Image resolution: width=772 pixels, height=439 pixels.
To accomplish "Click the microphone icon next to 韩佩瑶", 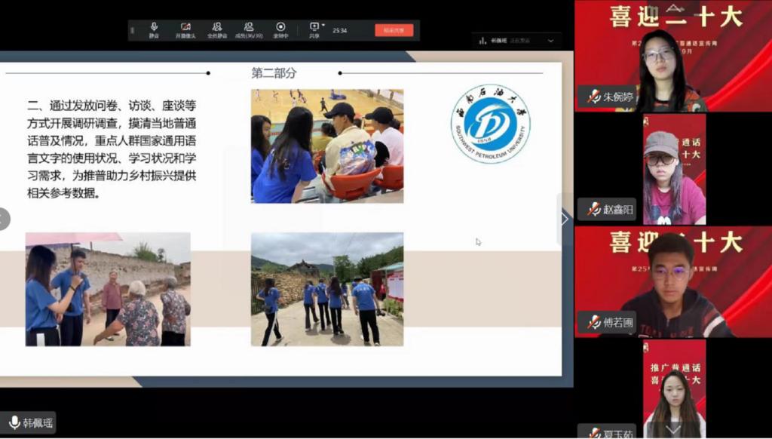I will pos(14,422).
